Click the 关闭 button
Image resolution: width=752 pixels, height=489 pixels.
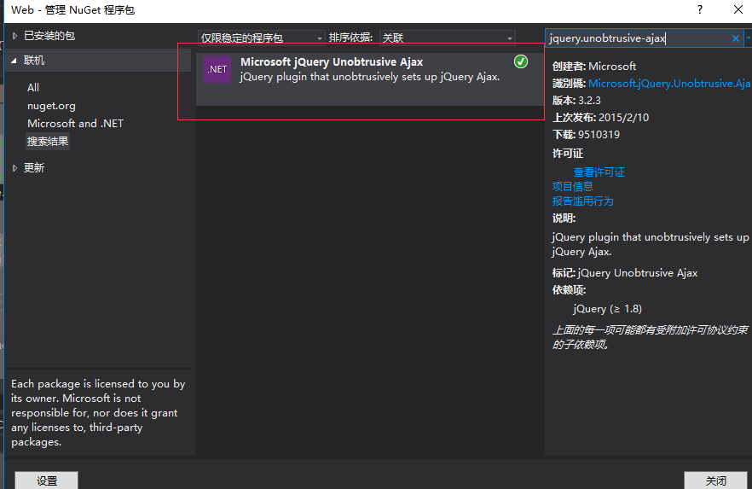pyautogui.click(x=715, y=480)
